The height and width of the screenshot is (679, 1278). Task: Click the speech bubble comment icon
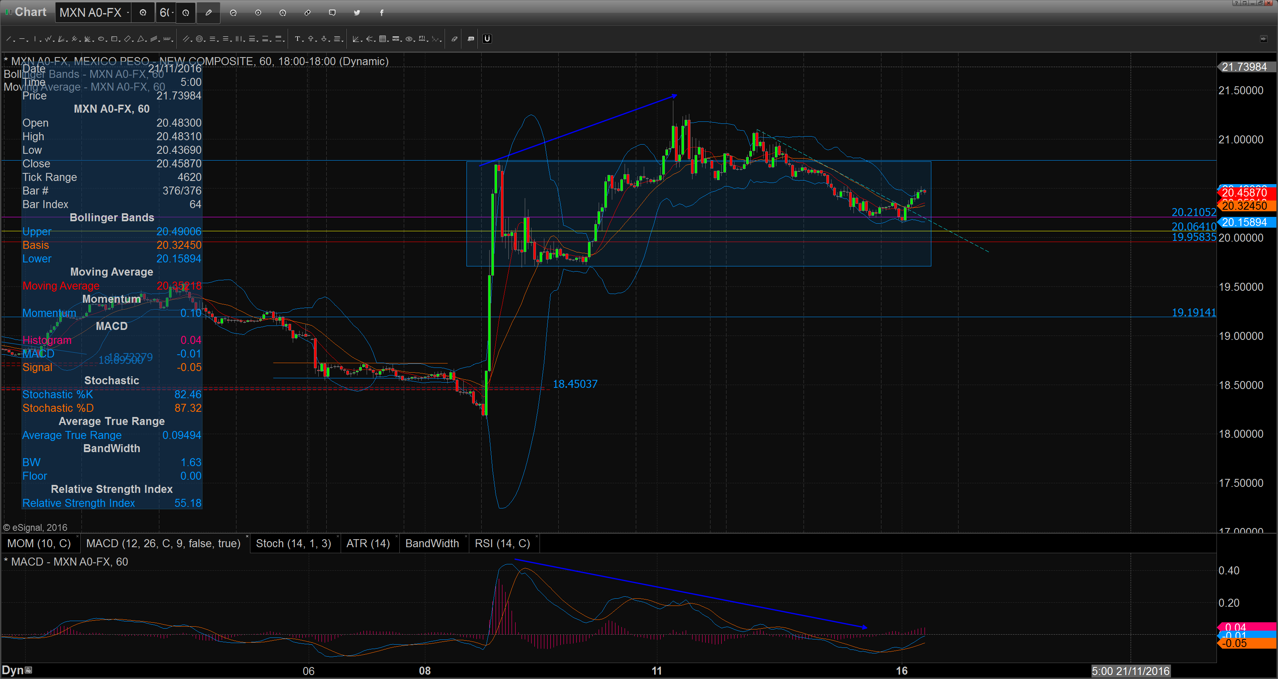click(332, 12)
